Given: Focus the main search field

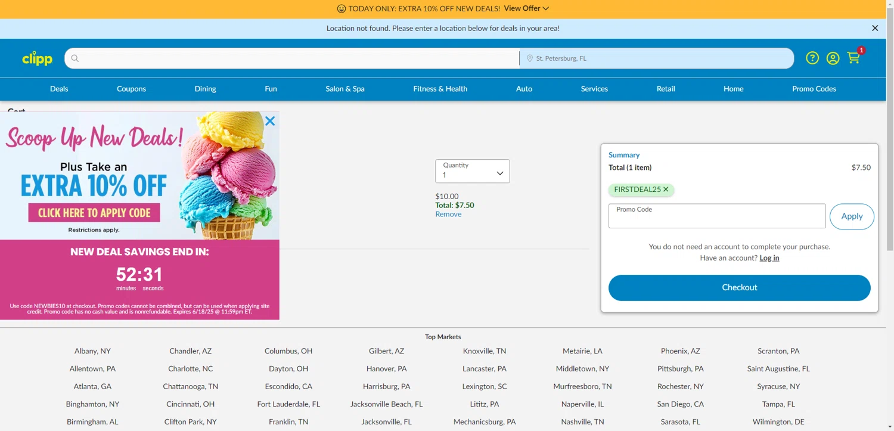Looking at the screenshot, I should 292,58.
